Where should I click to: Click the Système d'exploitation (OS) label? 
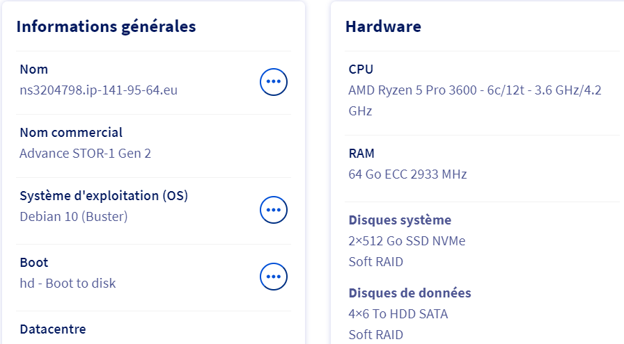pyautogui.click(x=104, y=195)
